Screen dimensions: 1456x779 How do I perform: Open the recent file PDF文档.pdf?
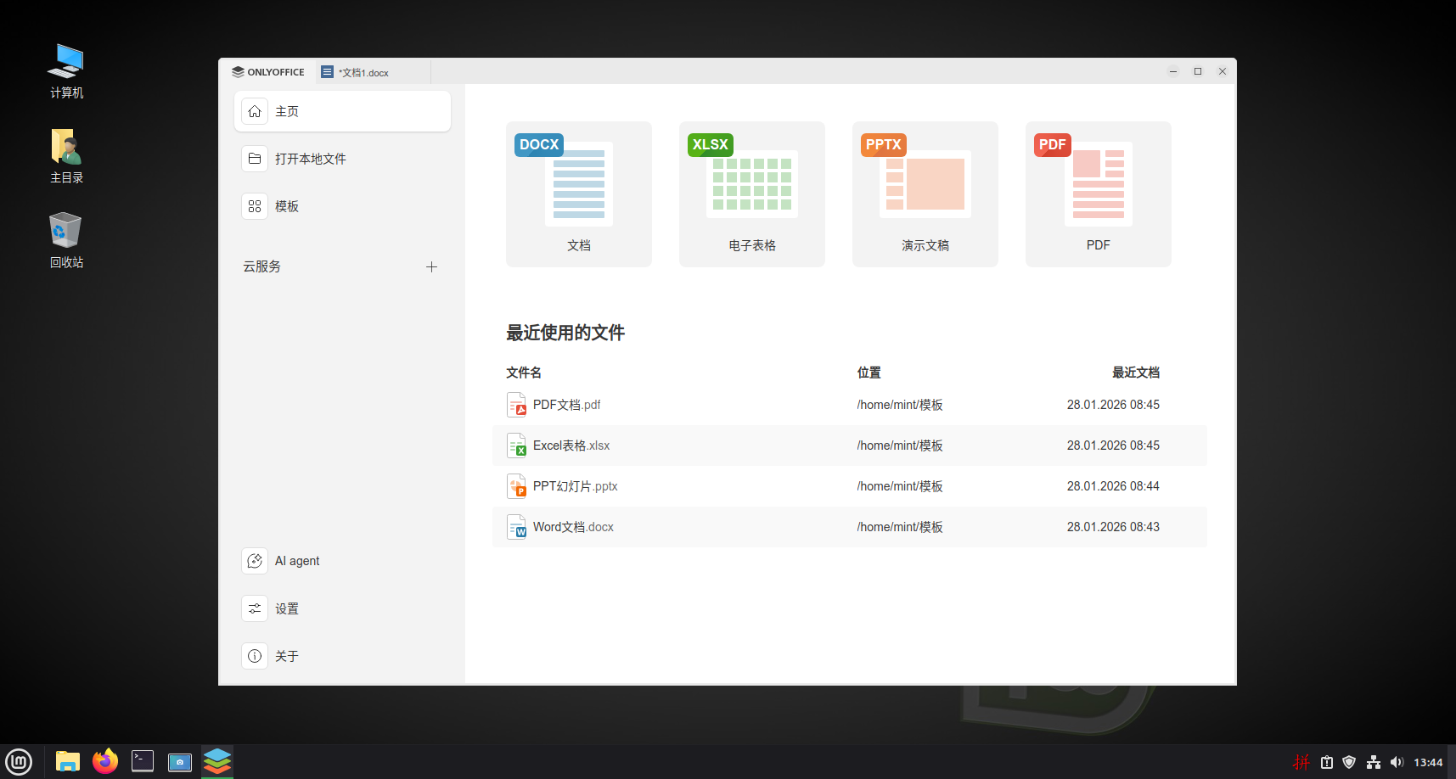click(565, 405)
